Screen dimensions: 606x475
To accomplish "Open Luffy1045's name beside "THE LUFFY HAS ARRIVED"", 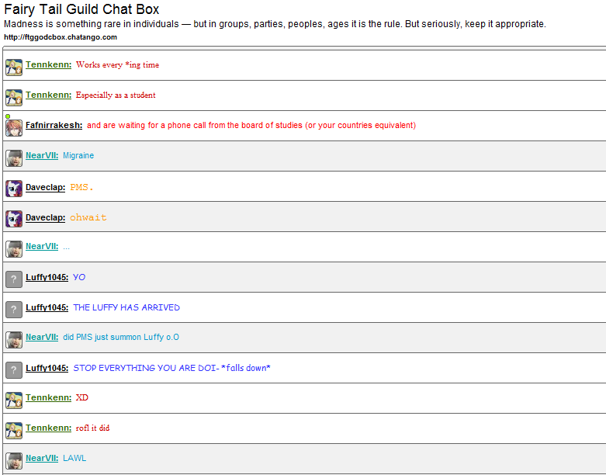I will click(x=47, y=308).
